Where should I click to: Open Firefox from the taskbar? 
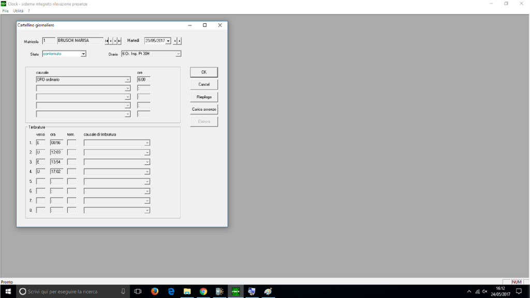coord(155,291)
